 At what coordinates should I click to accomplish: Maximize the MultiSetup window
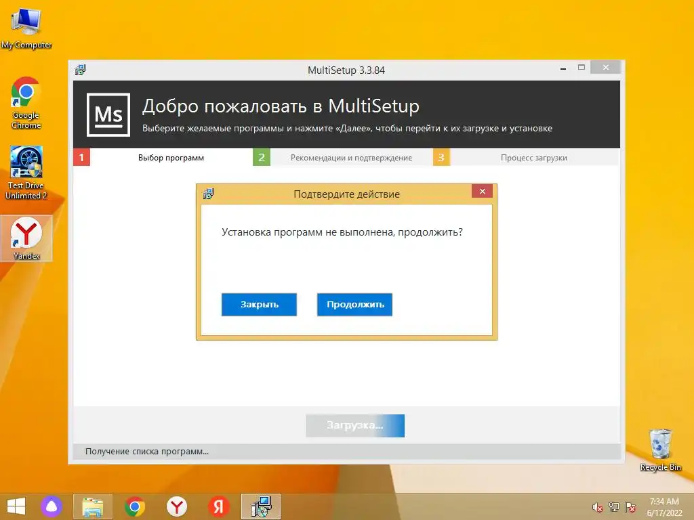point(581,67)
